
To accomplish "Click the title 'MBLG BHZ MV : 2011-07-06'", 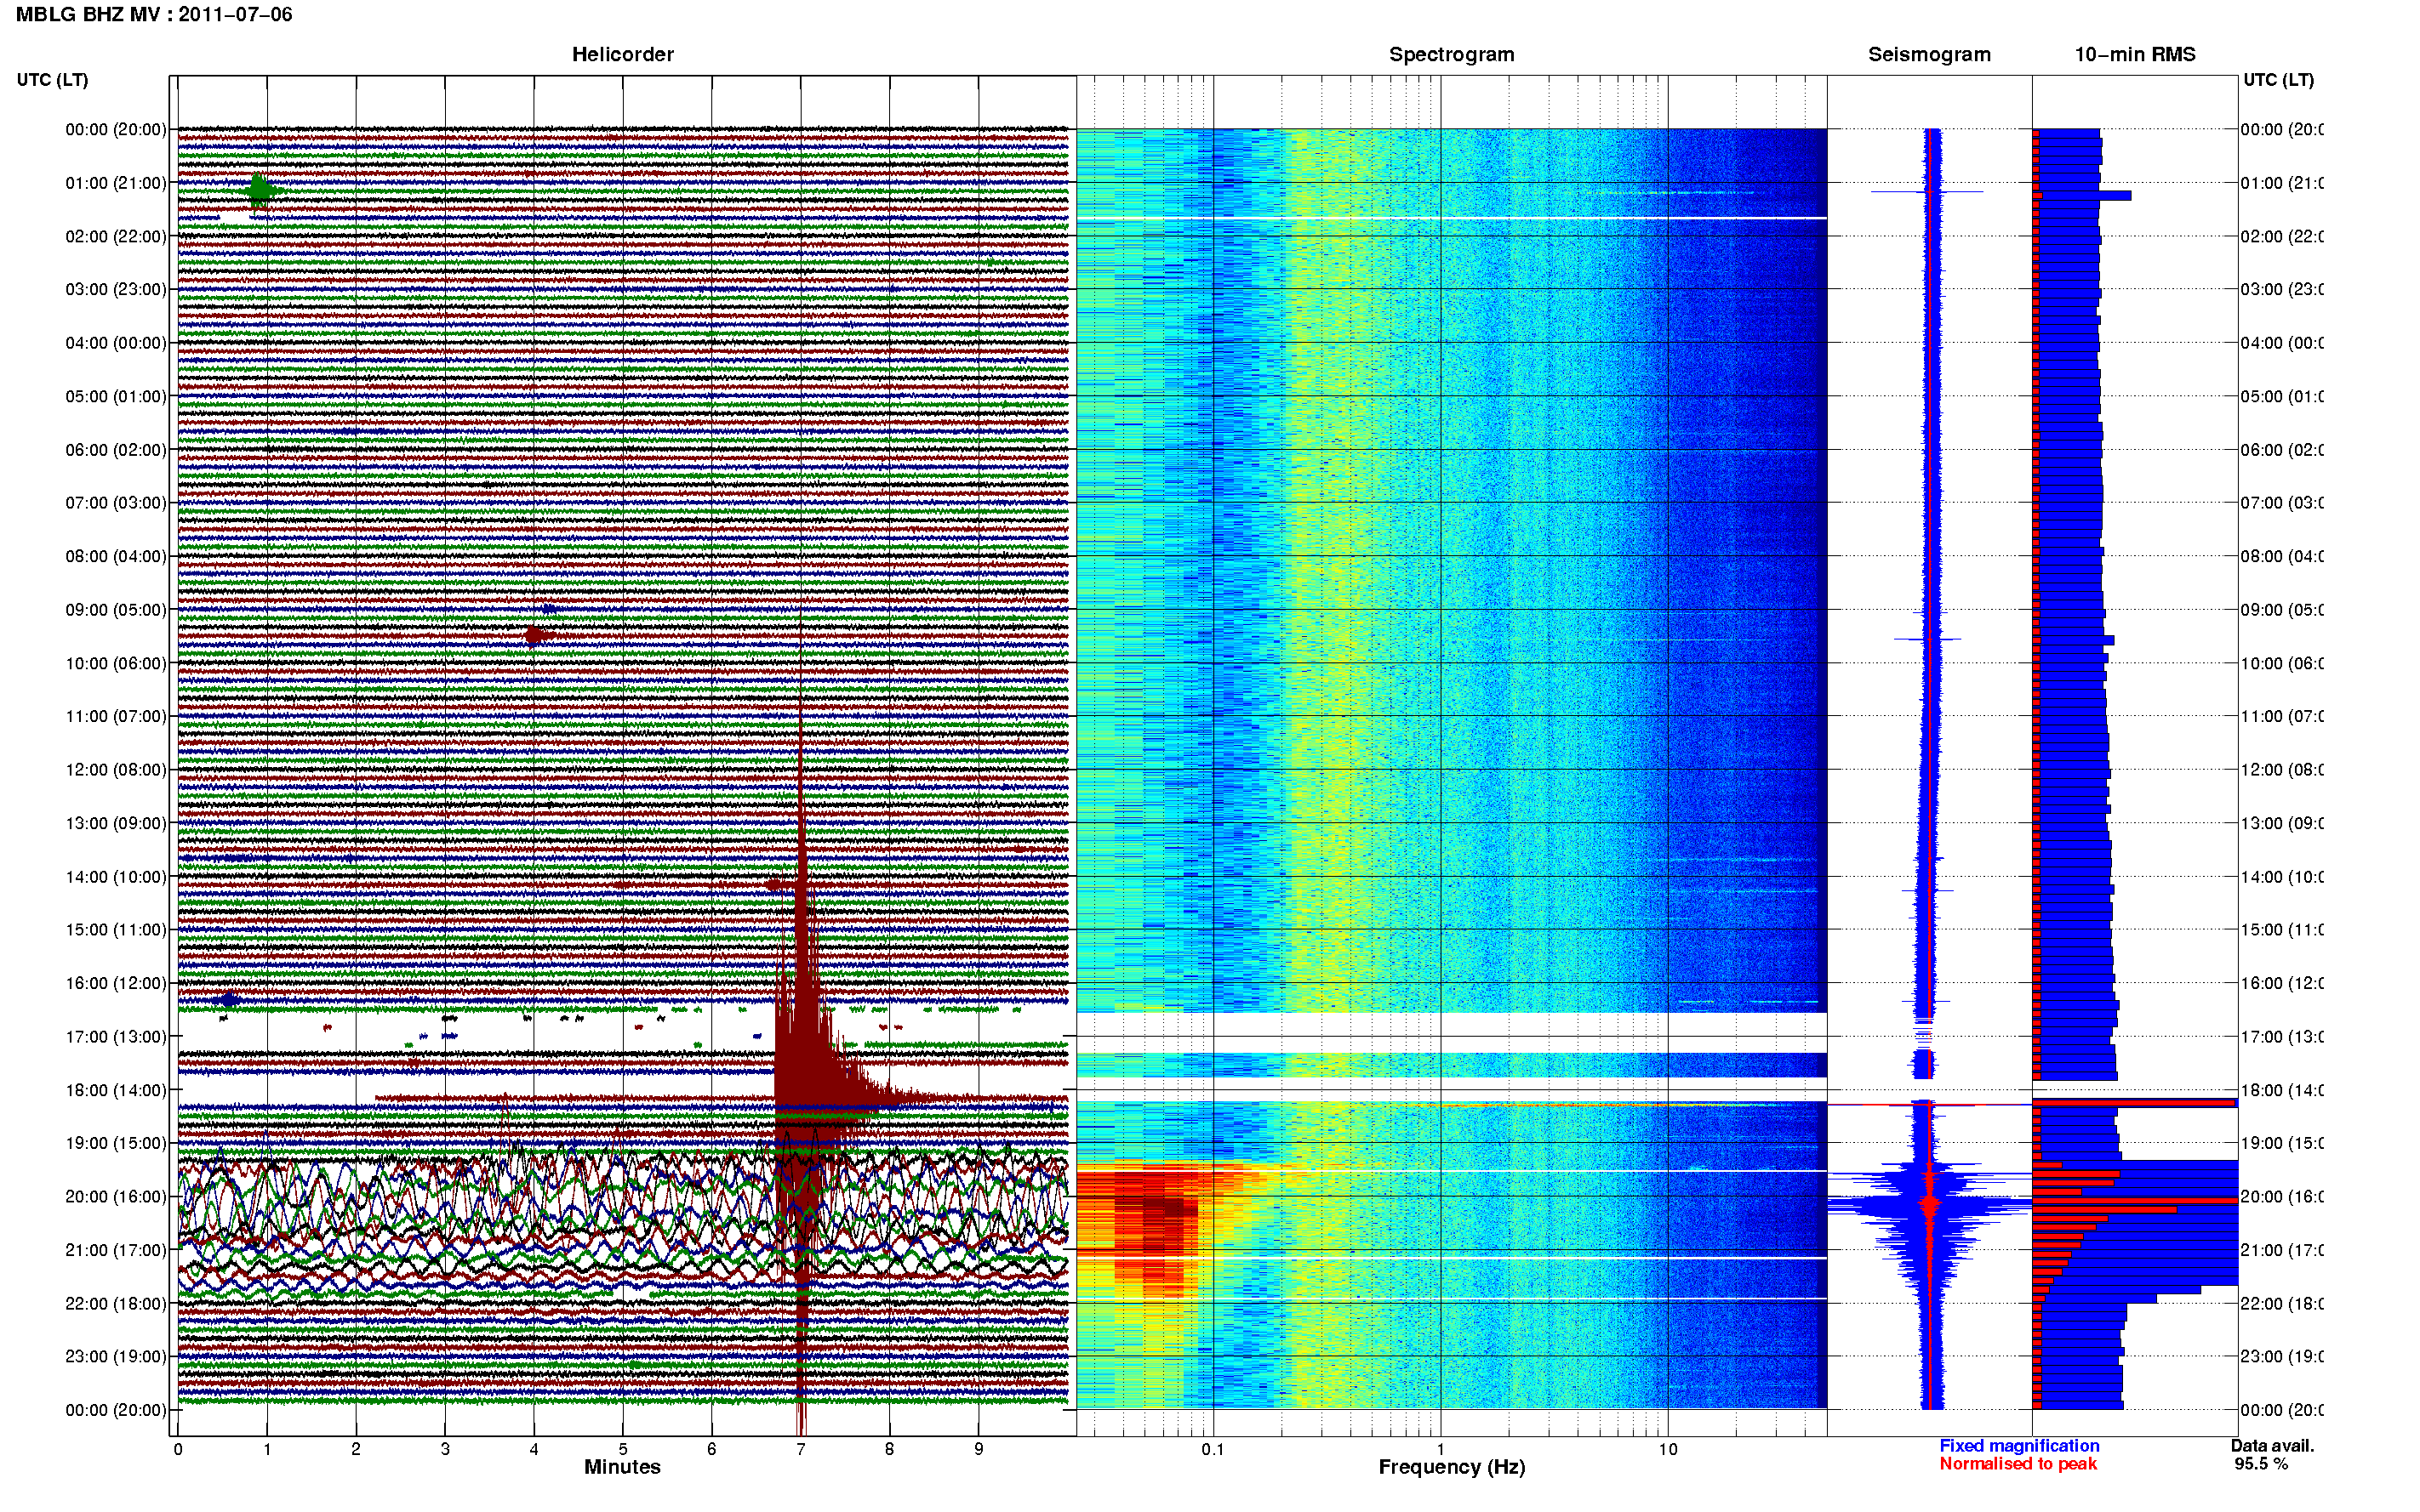I will (154, 14).
